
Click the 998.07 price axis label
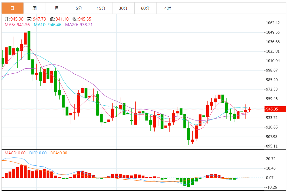click(272, 71)
